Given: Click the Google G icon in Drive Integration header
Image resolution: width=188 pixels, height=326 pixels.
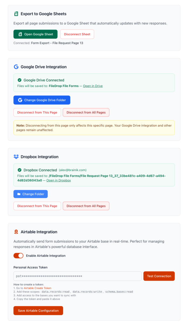Looking at the screenshot, I should tap(16, 67).
